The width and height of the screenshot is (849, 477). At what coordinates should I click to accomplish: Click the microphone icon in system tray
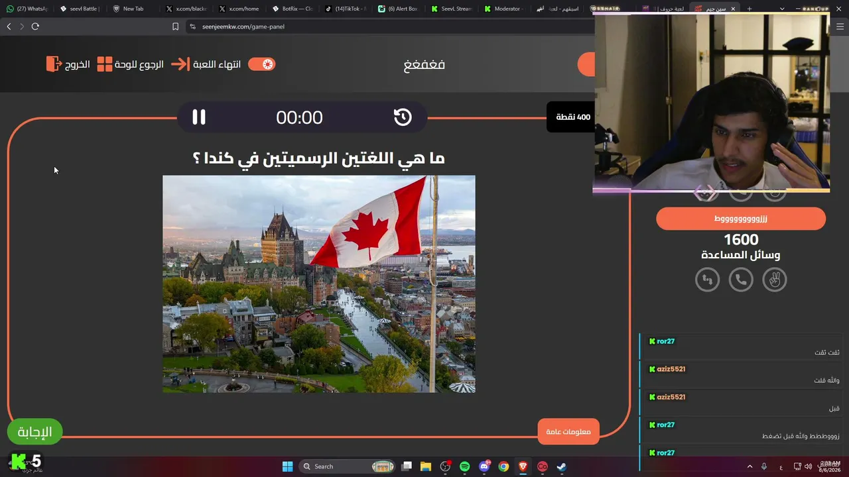(765, 466)
